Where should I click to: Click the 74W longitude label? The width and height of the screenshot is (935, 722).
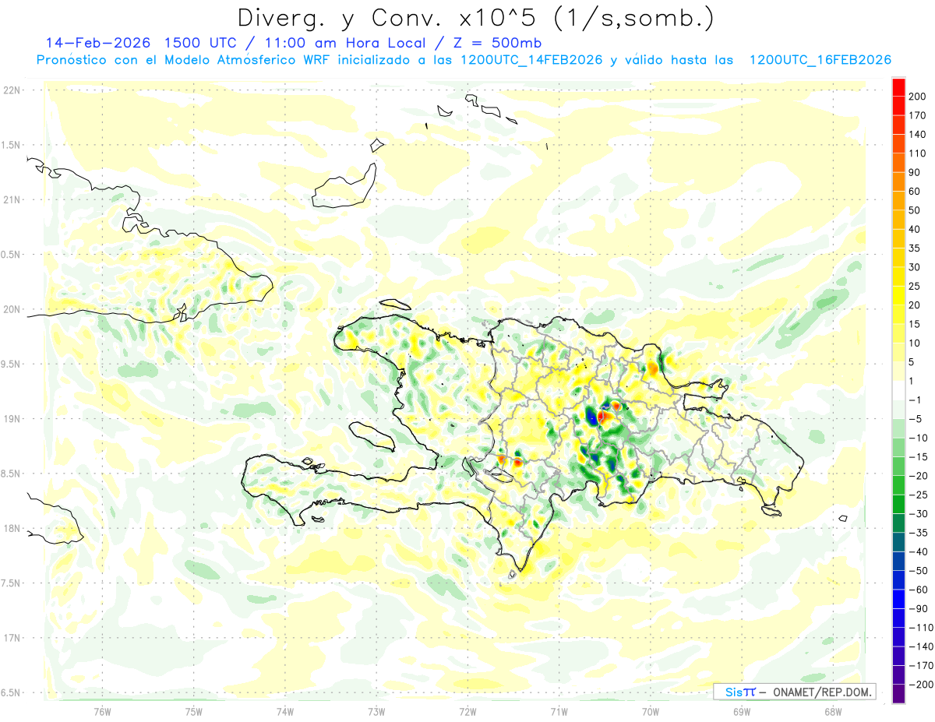pyautogui.click(x=285, y=711)
